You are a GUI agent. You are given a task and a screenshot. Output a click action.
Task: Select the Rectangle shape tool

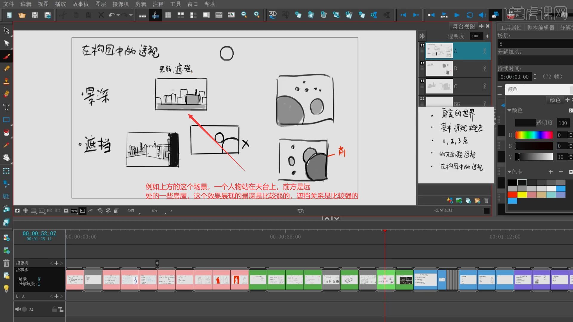[6, 120]
